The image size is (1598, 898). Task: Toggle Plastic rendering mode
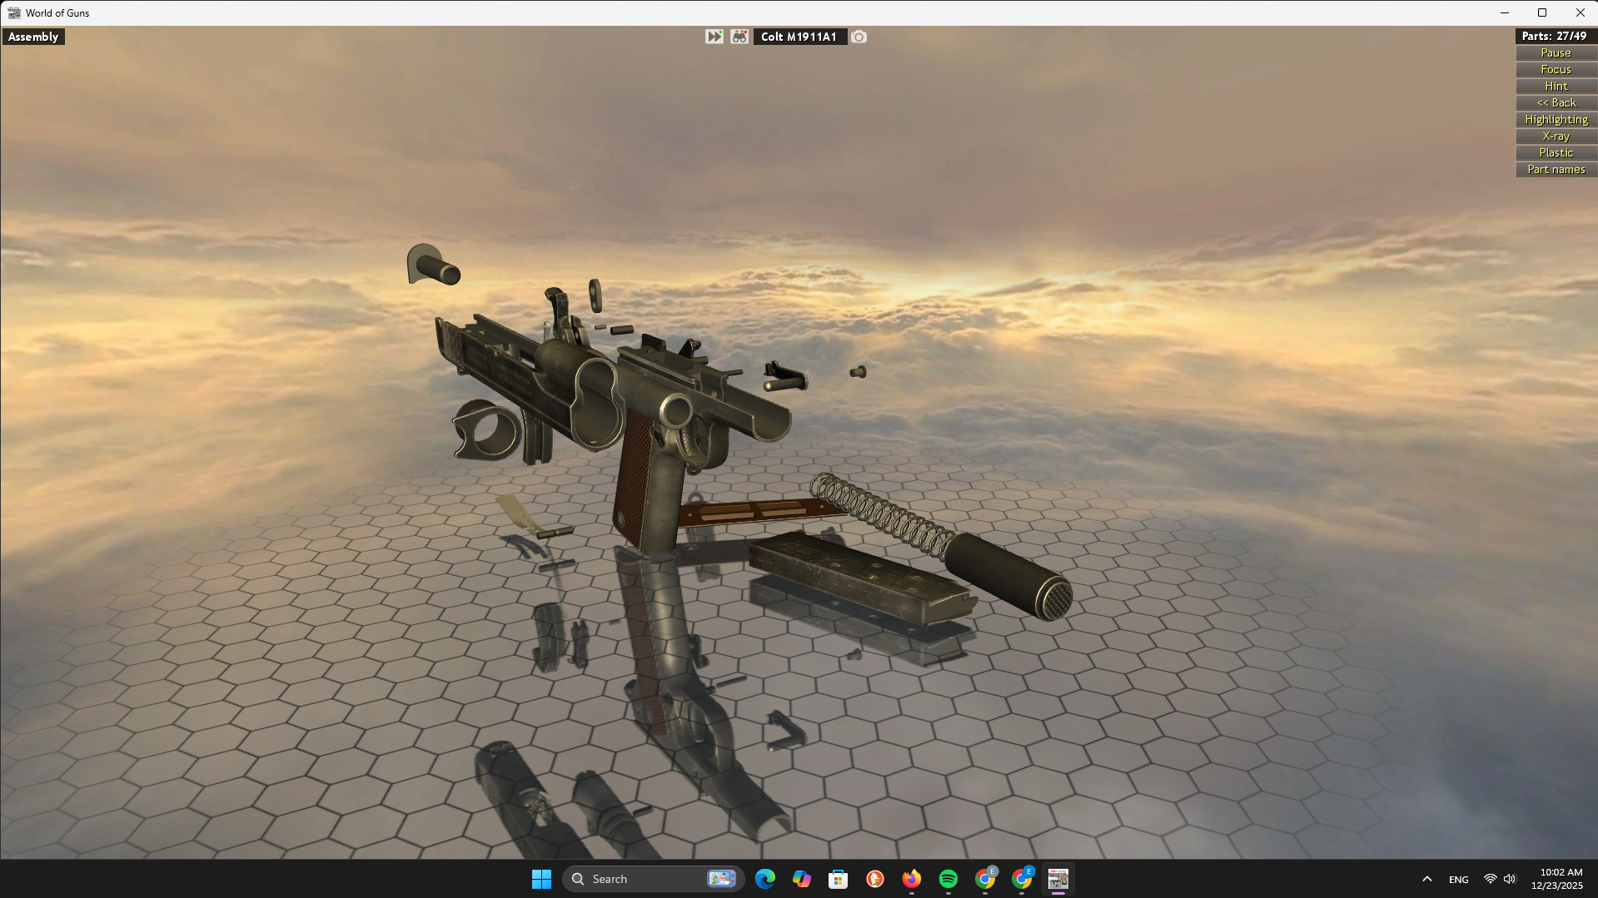pyautogui.click(x=1556, y=152)
